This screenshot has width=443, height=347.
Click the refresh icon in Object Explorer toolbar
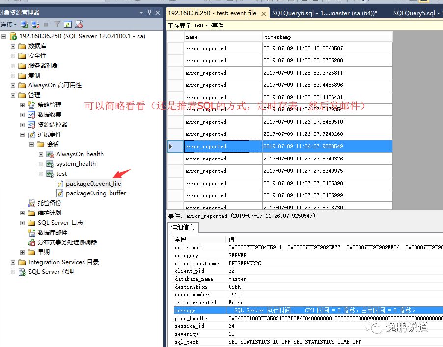point(68,25)
